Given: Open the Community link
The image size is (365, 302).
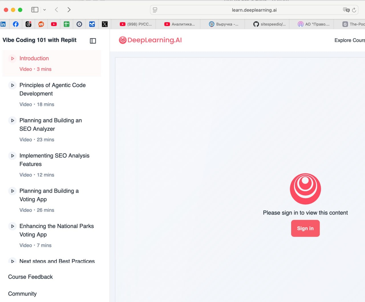Looking at the screenshot, I should (22, 294).
